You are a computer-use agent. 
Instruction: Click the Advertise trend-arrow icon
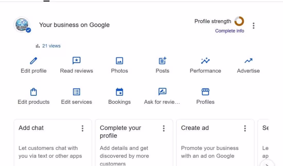248,61
